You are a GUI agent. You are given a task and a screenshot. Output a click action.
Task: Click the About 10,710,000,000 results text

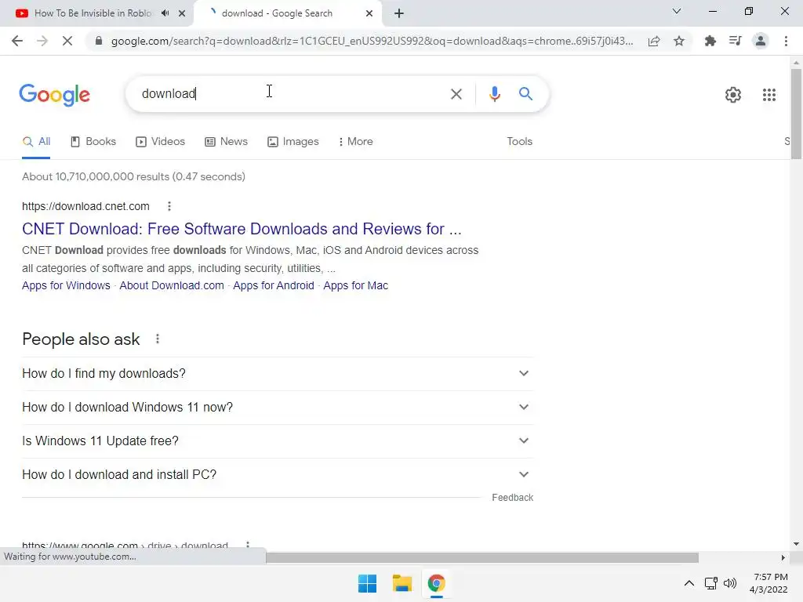point(133,176)
